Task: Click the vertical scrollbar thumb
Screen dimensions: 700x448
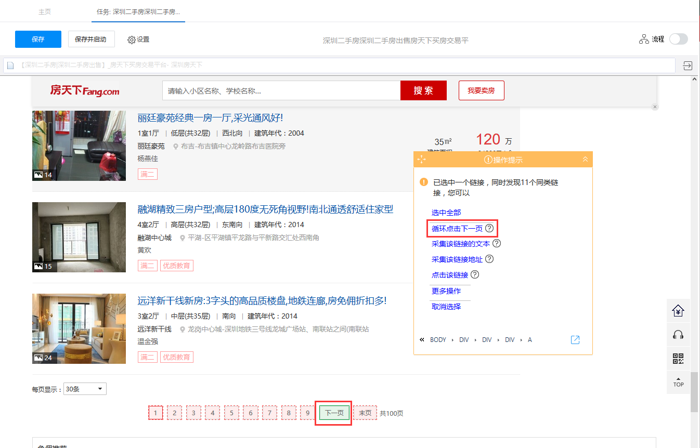Action: (x=694, y=392)
